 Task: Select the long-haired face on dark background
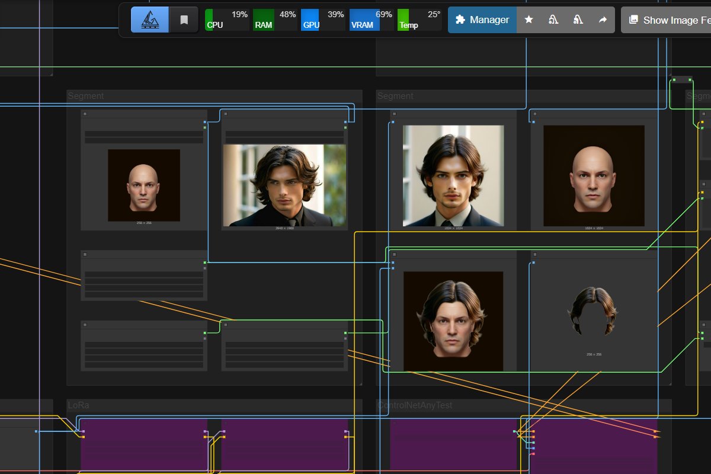click(453, 322)
